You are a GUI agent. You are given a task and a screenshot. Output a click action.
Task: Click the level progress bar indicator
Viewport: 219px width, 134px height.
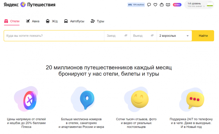tap(210, 5)
